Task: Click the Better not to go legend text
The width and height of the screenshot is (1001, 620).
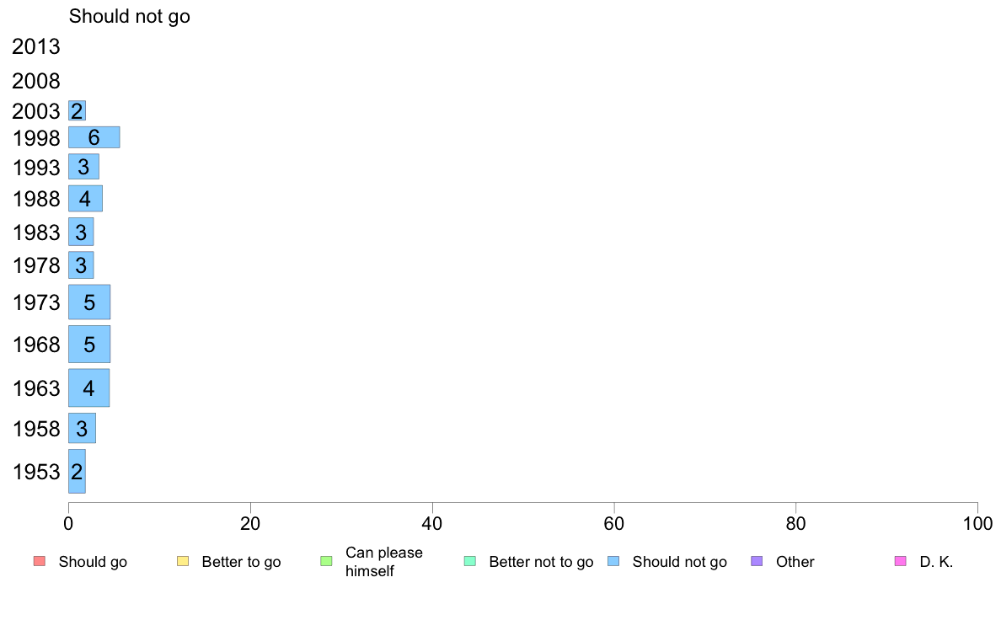Action: tap(541, 562)
